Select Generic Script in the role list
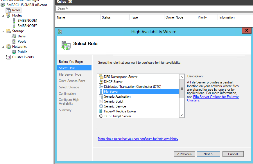The image size is (253, 164). click(x=114, y=101)
